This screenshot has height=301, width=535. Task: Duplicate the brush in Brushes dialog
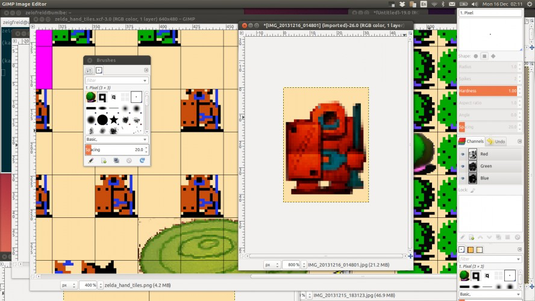point(116,161)
